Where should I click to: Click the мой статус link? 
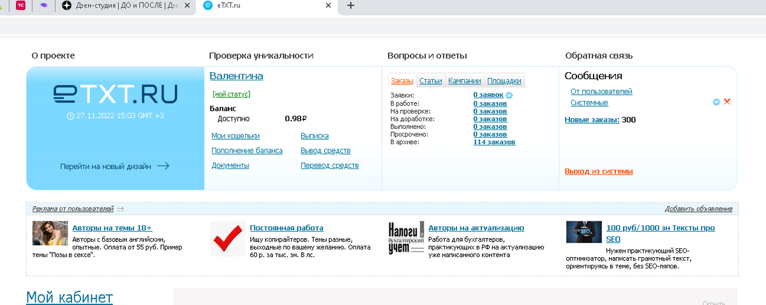coord(231,94)
